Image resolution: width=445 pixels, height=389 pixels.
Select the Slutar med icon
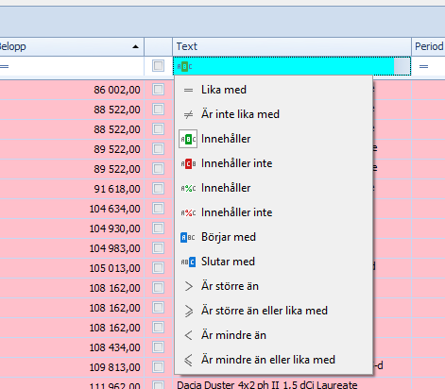coord(188,262)
